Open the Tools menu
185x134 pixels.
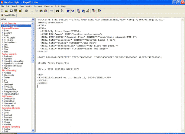click(x=57, y=6)
